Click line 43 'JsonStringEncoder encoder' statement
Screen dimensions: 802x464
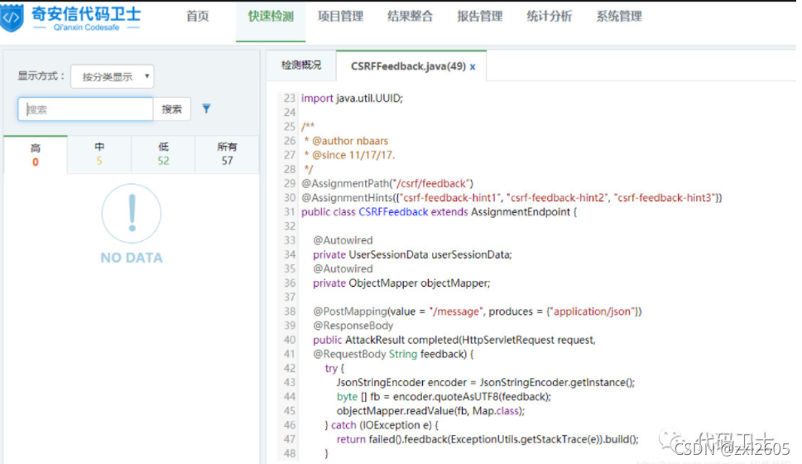click(485, 383)
